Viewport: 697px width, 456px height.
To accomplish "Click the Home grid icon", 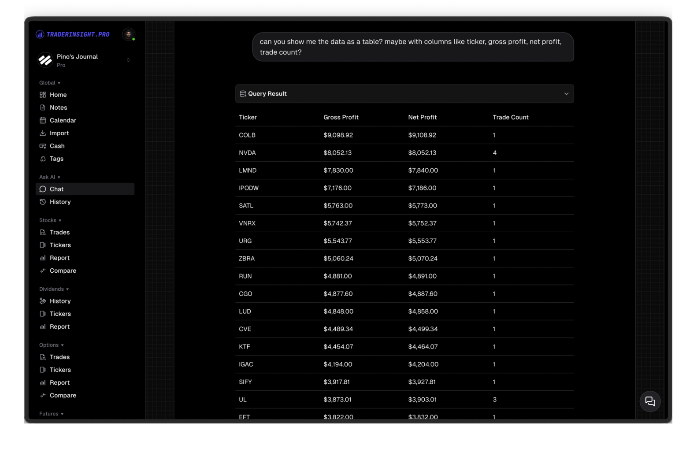I will (x=43, y=95).
